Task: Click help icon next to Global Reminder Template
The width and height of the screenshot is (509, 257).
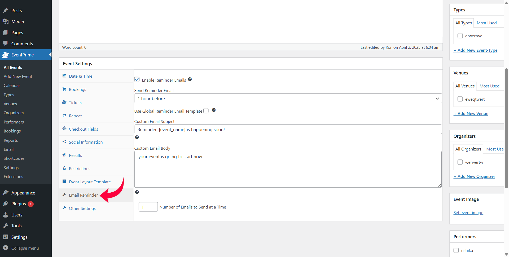Action: pos(214,110)
